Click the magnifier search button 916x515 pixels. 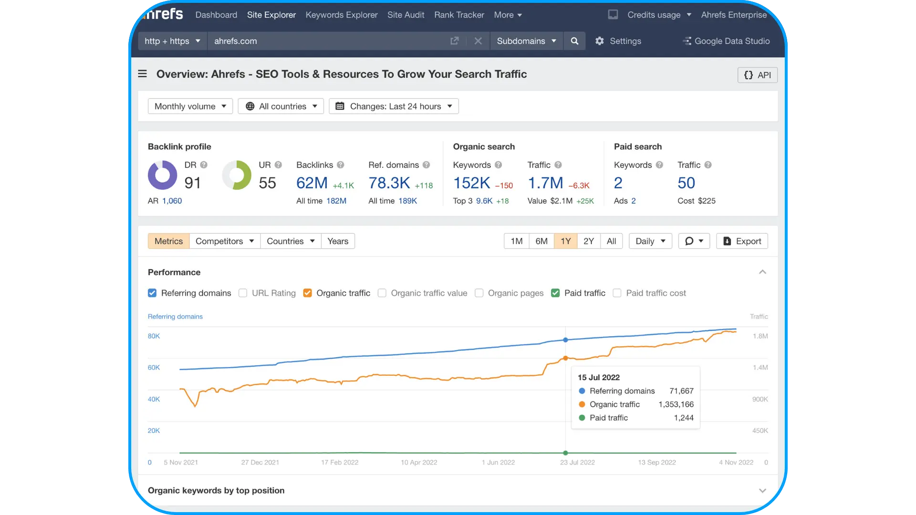(574, 41)
